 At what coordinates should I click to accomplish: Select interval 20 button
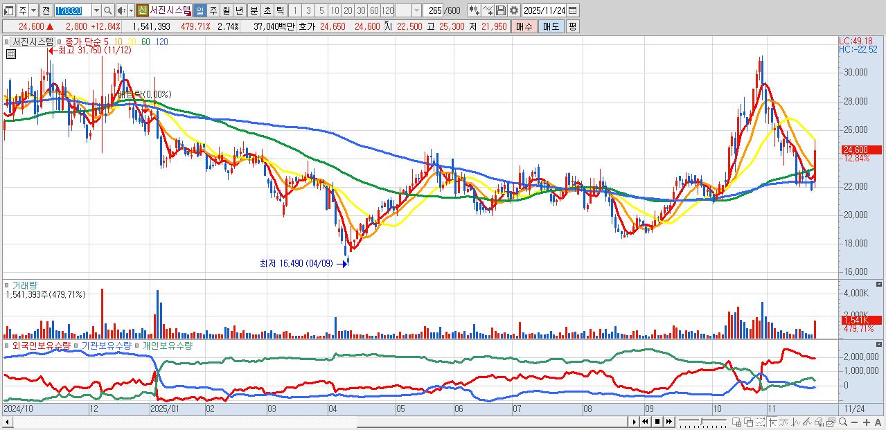(x=348, y=10)
